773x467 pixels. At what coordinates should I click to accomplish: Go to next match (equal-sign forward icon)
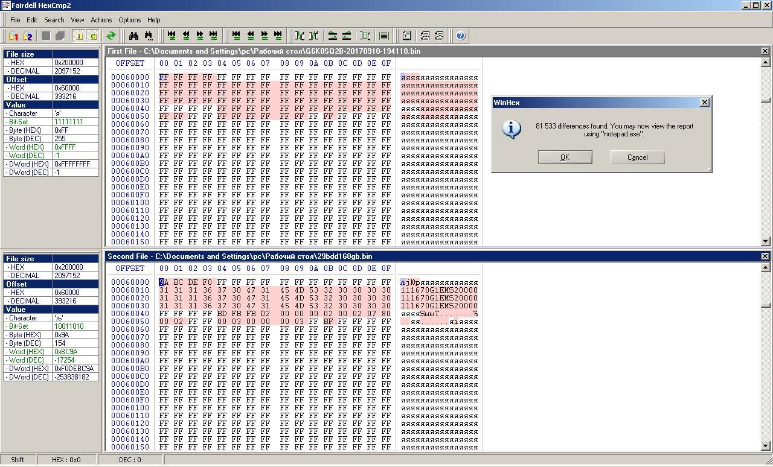pos(264,36)
